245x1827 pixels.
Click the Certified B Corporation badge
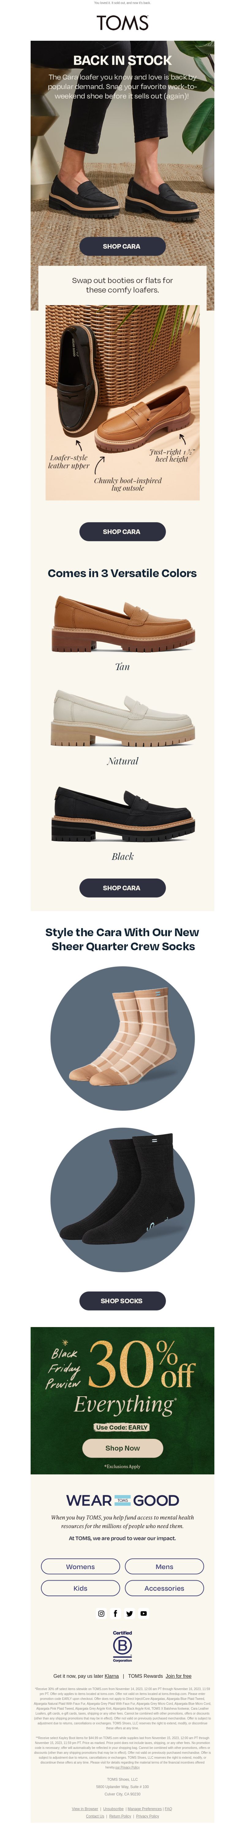[x=123, y=1646]
